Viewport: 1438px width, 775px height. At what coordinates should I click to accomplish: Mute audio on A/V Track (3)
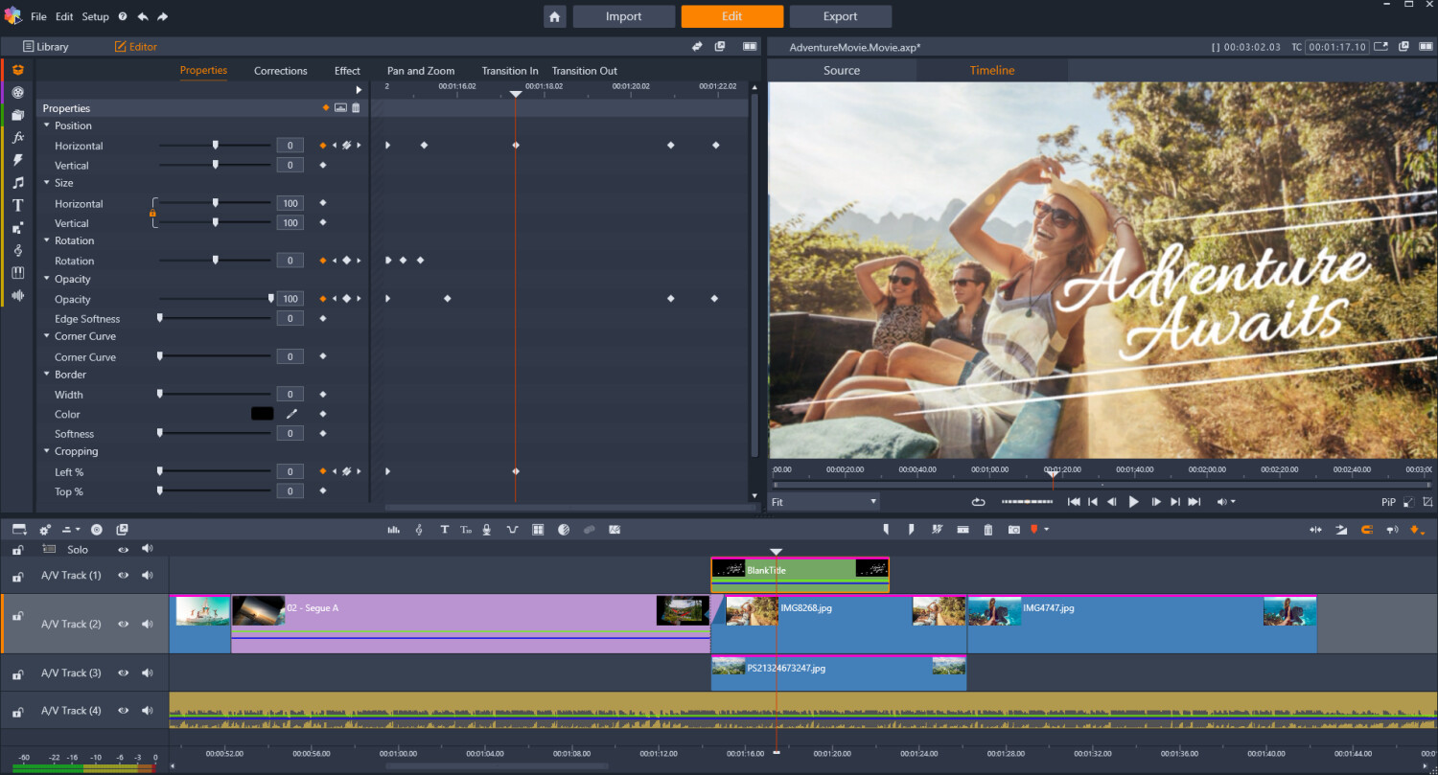point(147,673)
